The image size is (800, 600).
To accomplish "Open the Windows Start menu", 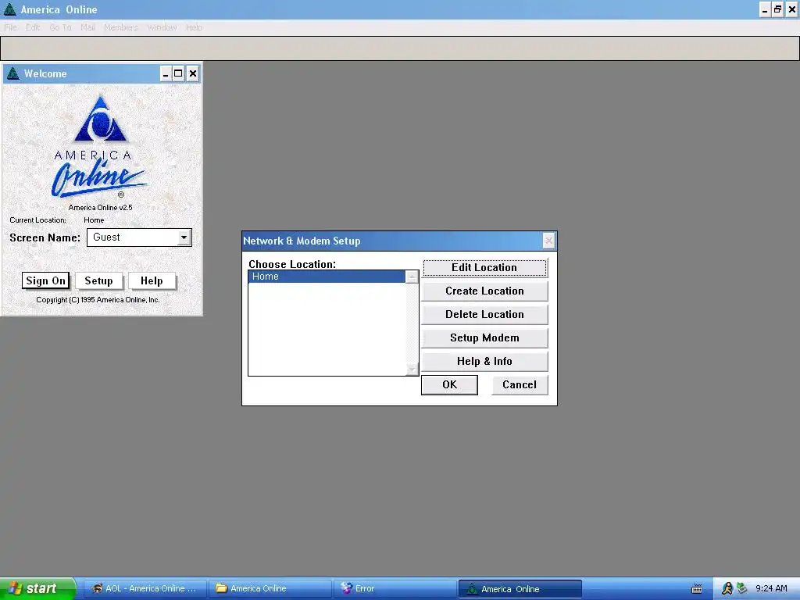I will pyautogui.click(x=37, y=588).
